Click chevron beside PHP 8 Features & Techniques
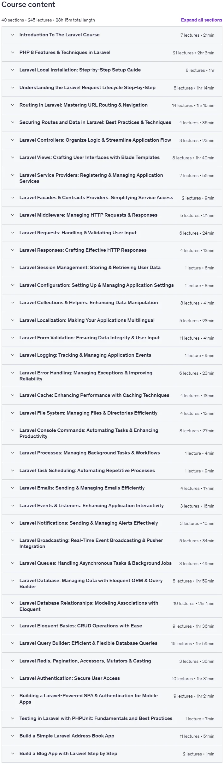 (13, 52)
